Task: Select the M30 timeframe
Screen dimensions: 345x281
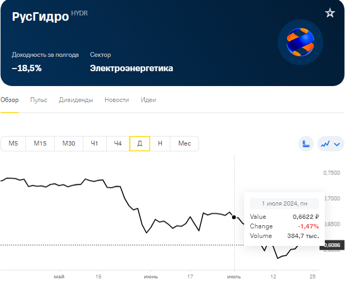Action: (x=68, y=143)
